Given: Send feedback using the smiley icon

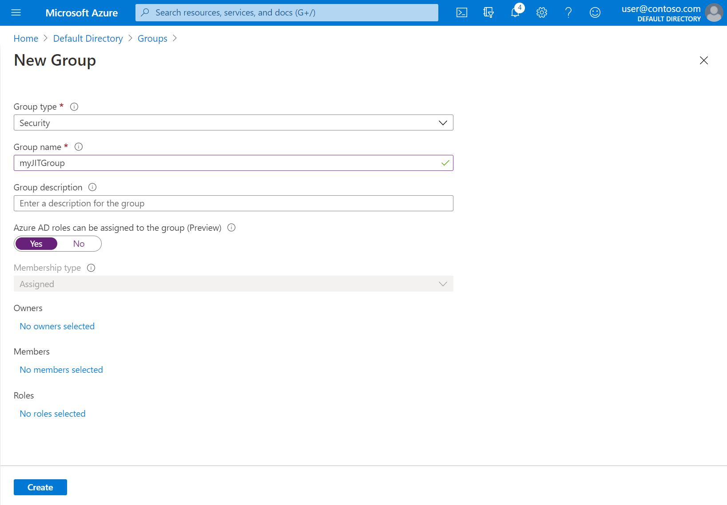Looking at the screenshot, I should tap(595, 12).
